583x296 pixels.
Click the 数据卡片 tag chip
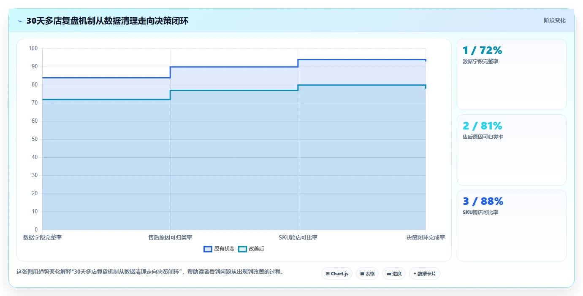[425, 274]
